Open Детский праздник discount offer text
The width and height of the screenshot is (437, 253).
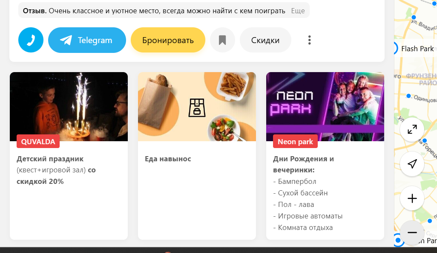pyautogui.click(x=56, y=170)
